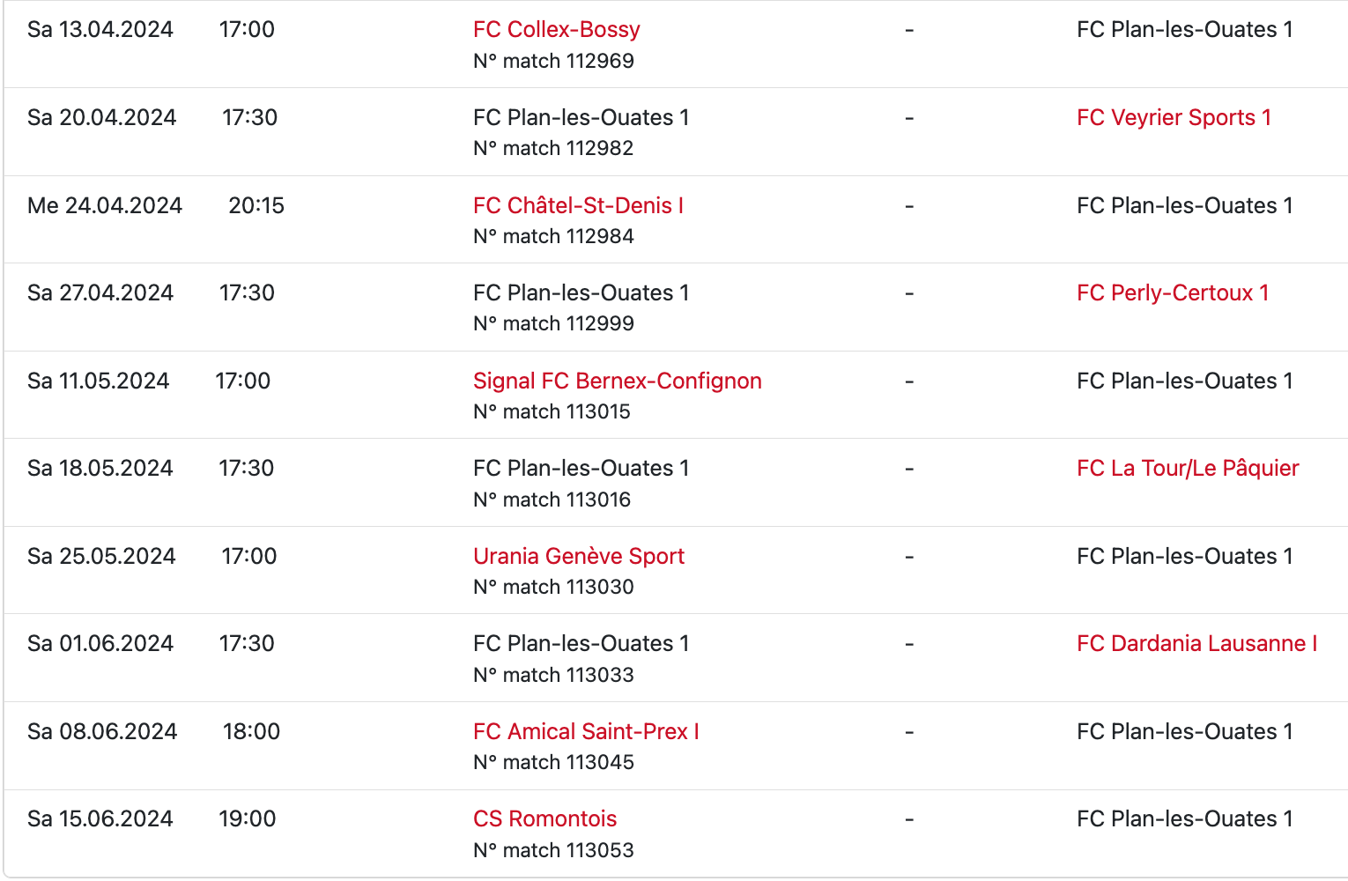Select the Signal FC Bernex-Confignon link
Viewport: 1348px width, 881px height.
617,381
